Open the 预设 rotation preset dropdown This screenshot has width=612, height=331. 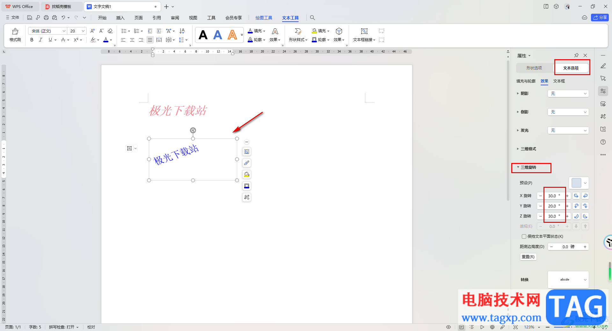(x=579, y=183)
